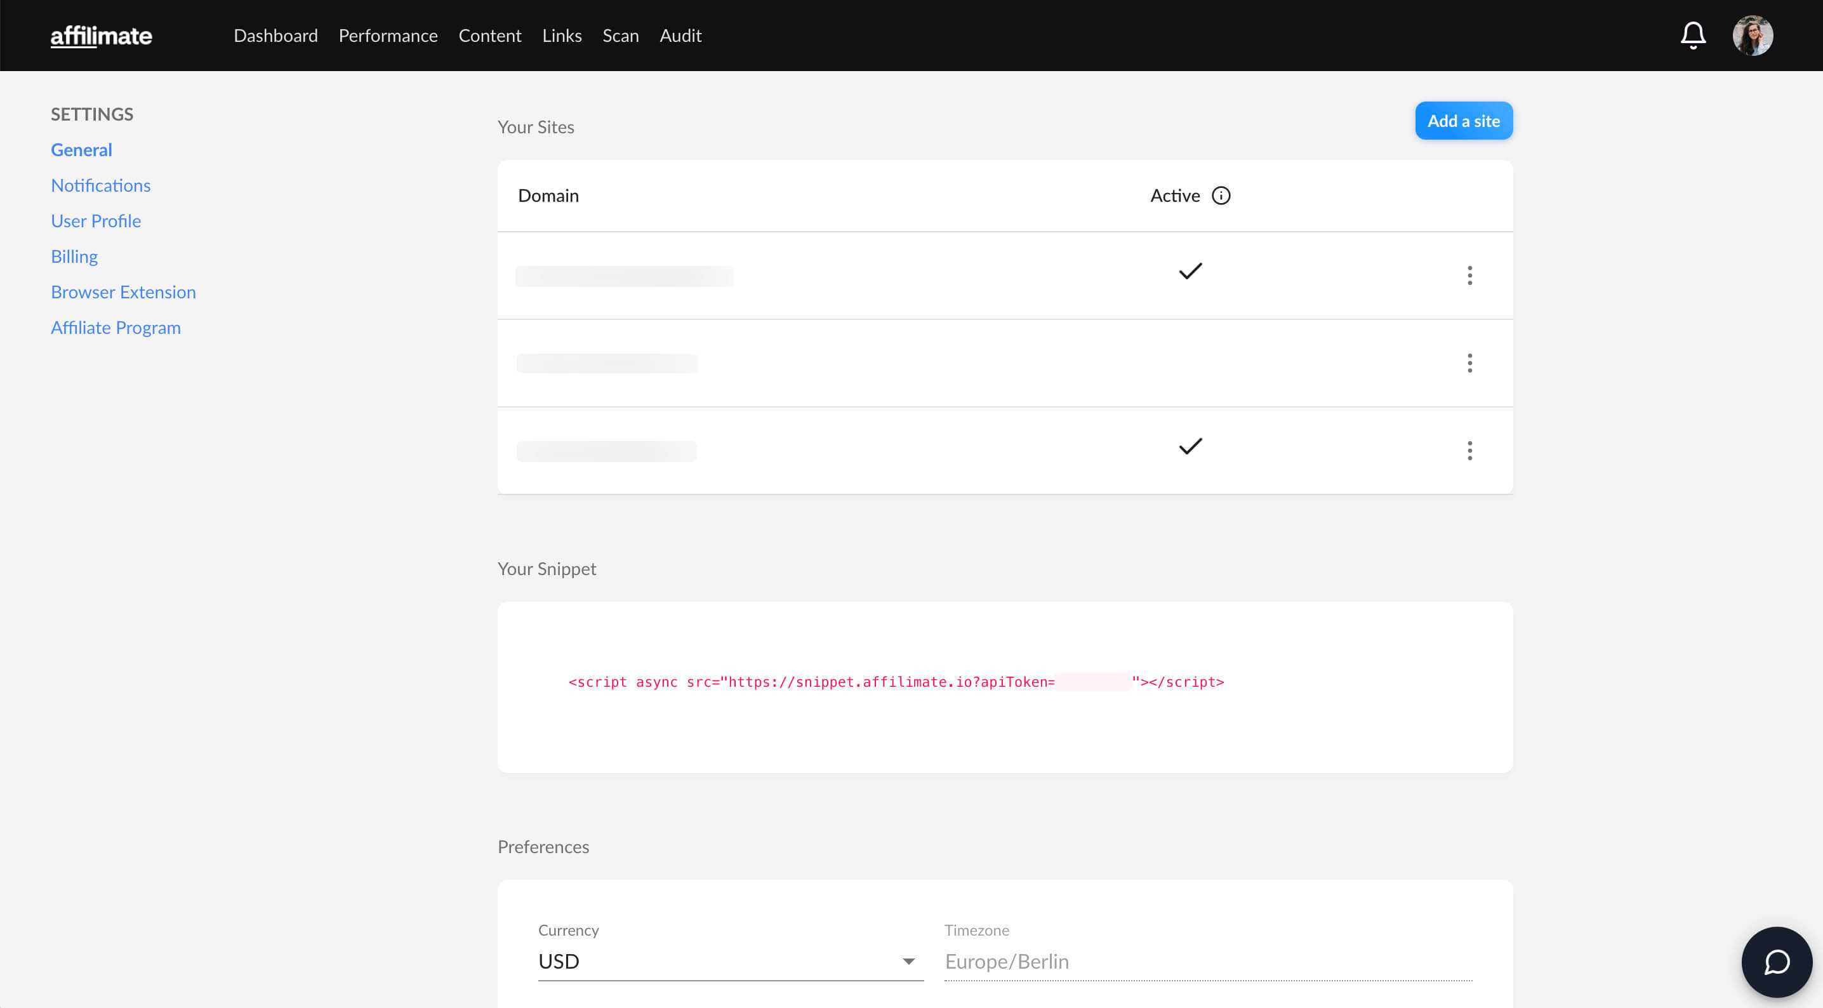
Task: Open the Audit navigation menu item
Action: [x=680, y=35]
